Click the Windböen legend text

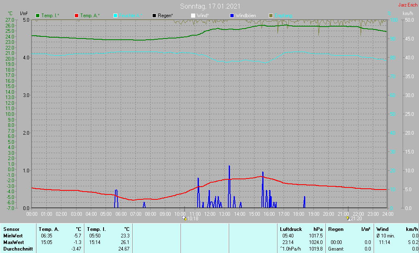pos(246,16)
